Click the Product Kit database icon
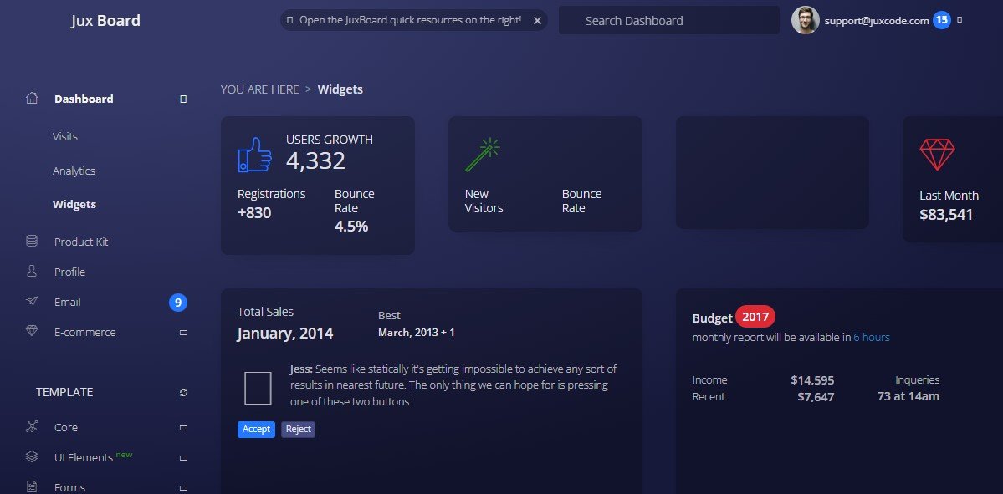 (x=32, y=242)
